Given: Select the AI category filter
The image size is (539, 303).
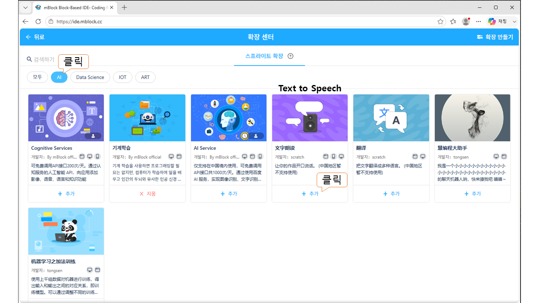Looking at the screenshot, I should [x=59, y=77].
